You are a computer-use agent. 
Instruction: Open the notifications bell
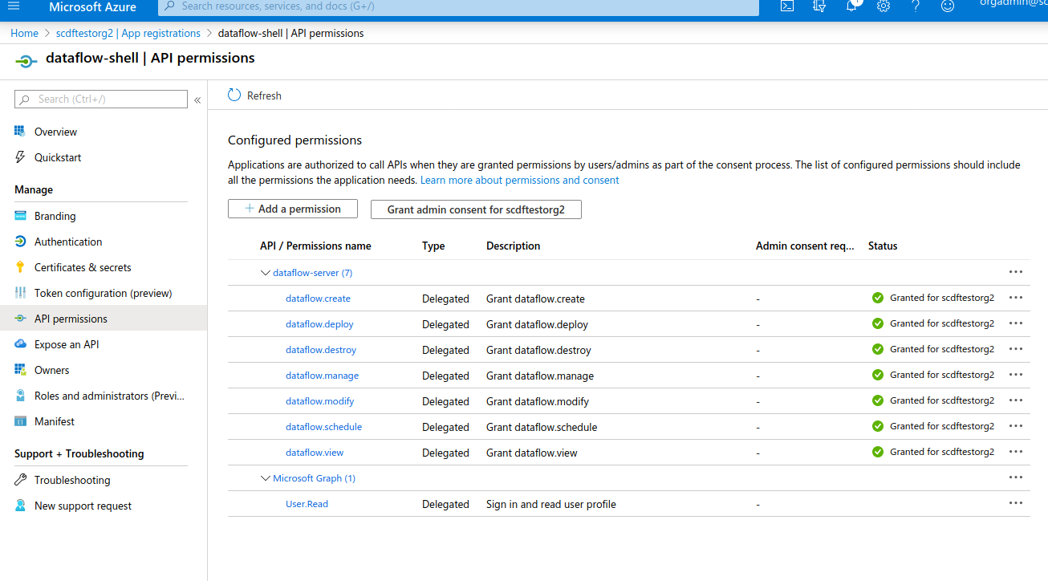coord(851,6)
